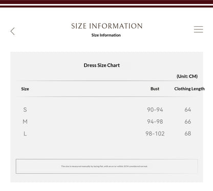Click the S size row label

[x=25, y=110]
